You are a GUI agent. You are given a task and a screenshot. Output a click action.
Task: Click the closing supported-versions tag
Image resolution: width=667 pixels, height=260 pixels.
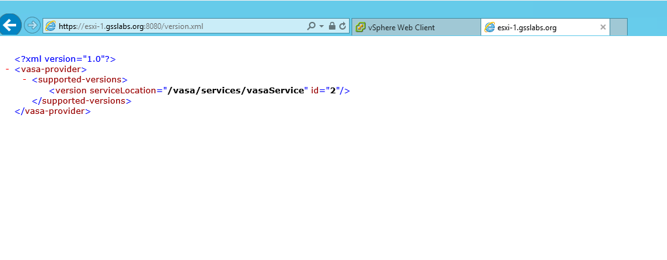[81, 101]
